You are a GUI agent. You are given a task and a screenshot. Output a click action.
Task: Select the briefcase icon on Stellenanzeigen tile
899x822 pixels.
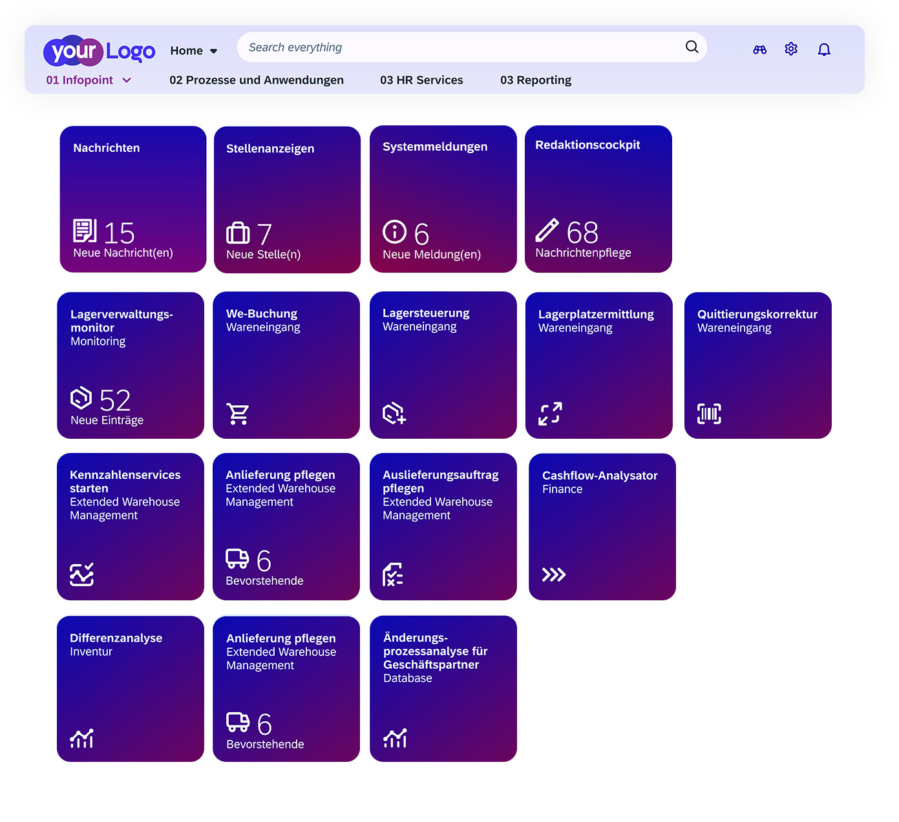[238, 234]
